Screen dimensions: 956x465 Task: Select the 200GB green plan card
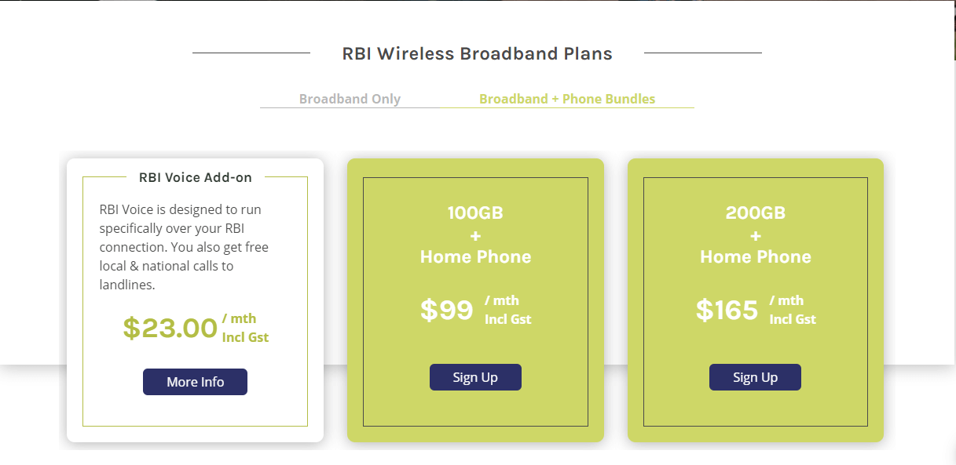coord(755,300)
